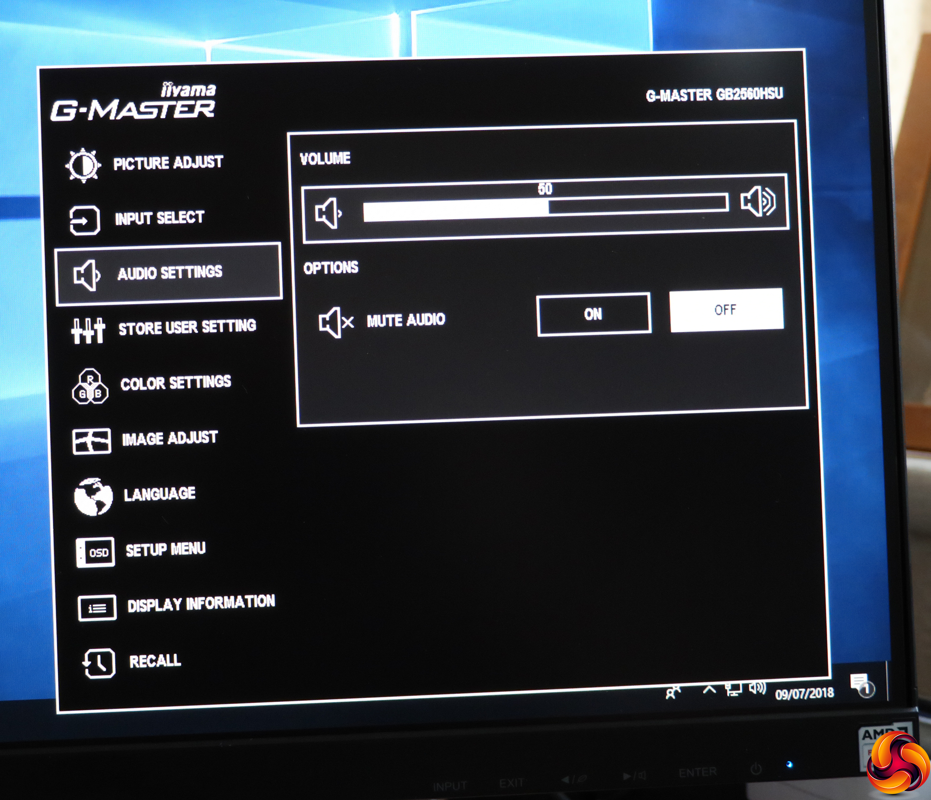Open the Display Information text entry
Screen dimensions: 931x800
coord(201,604)
